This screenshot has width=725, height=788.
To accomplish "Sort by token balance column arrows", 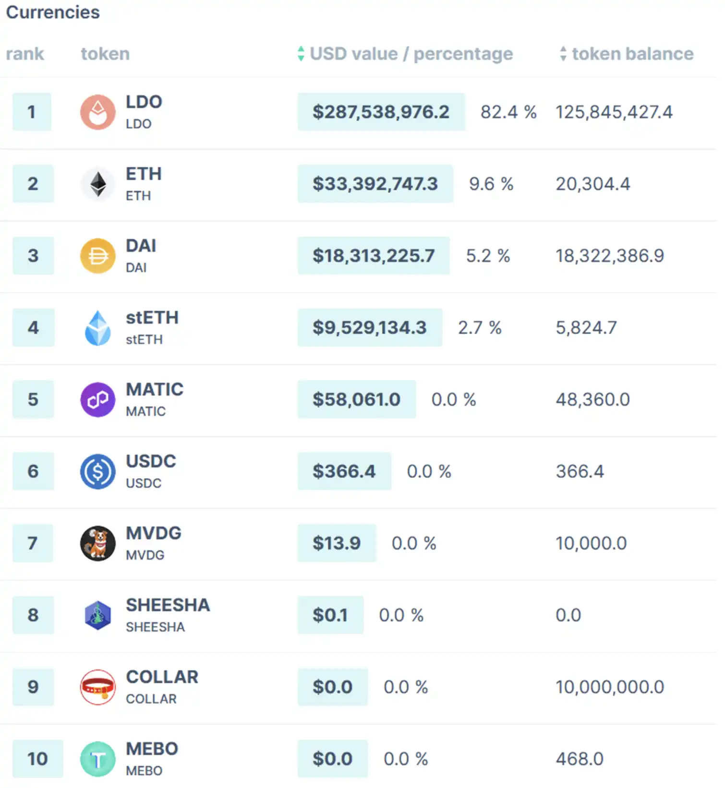I will (563, 54).
